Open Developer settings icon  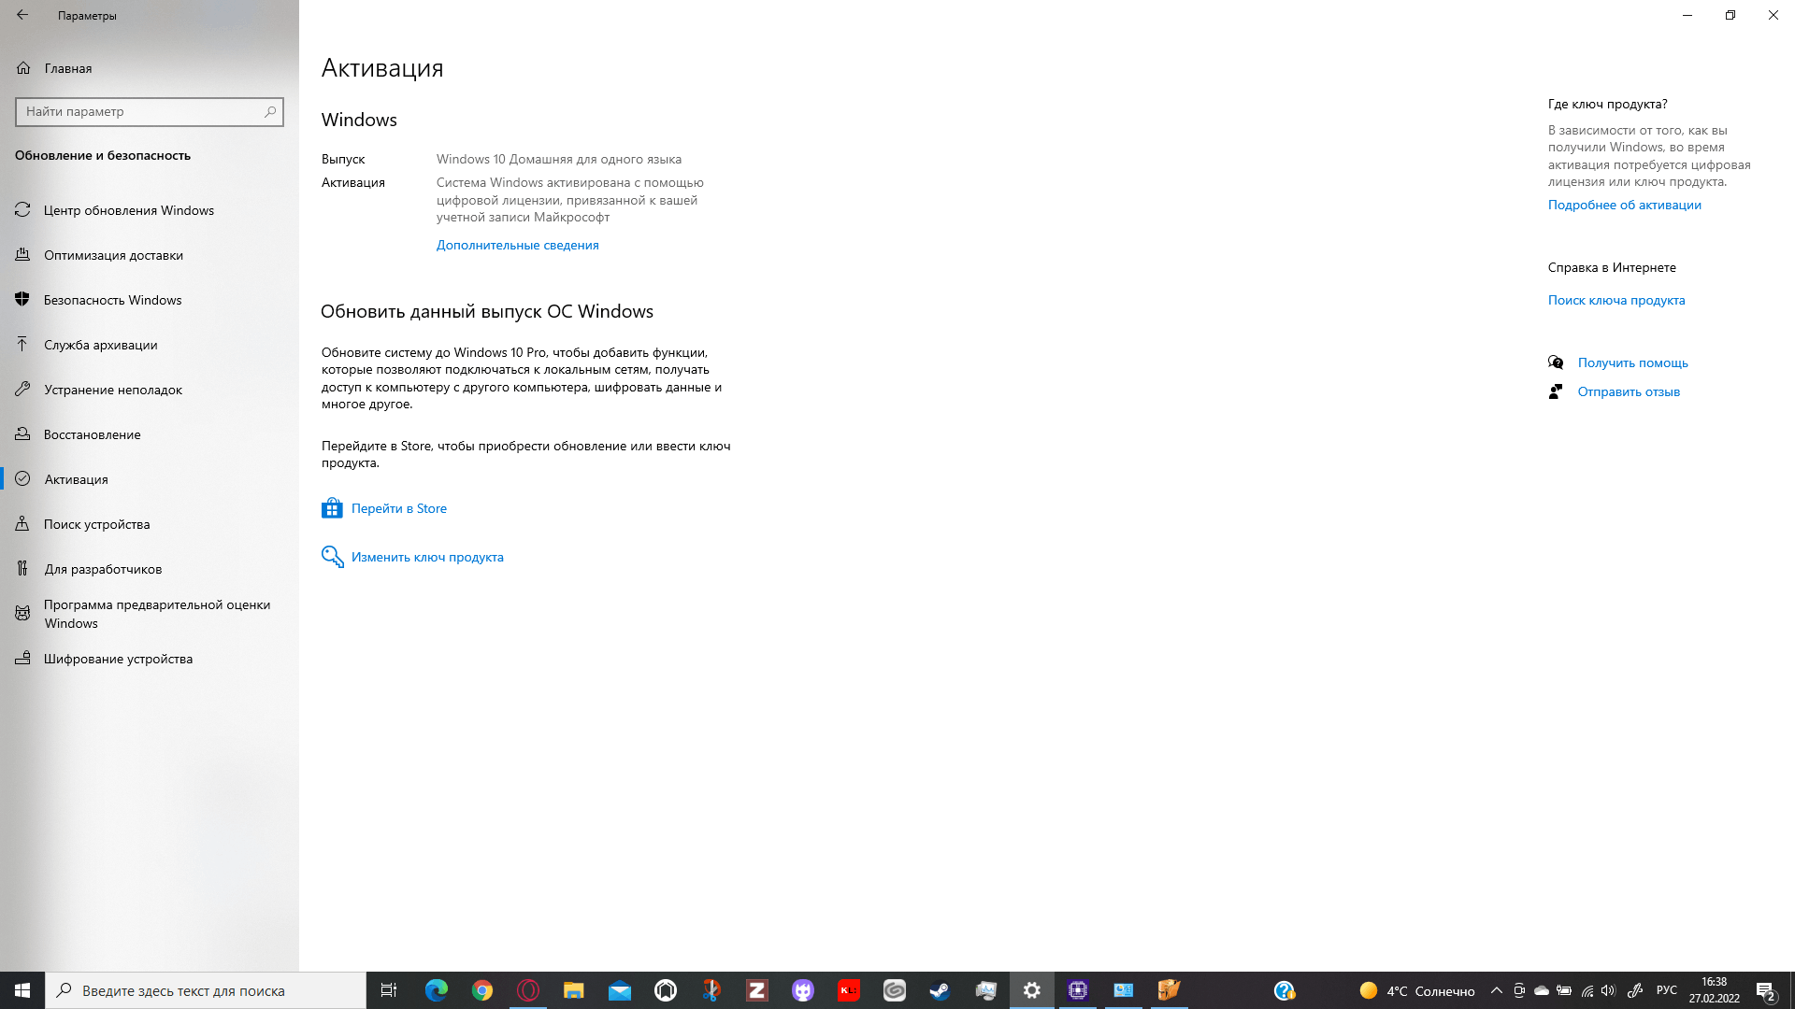click(x=23, y=568)
